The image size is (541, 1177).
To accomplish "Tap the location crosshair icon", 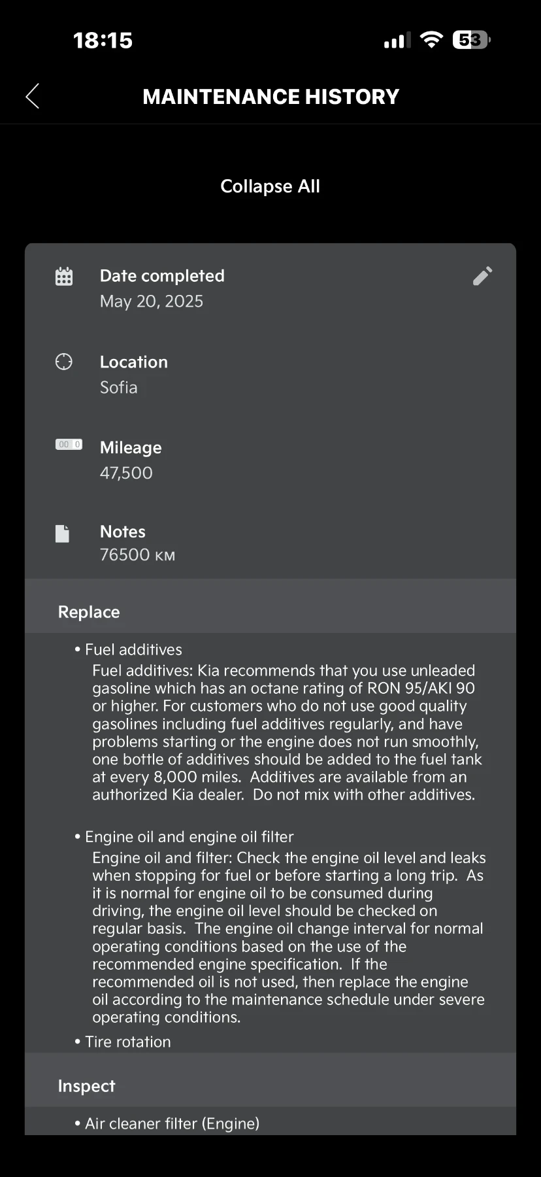I will 64,362.
